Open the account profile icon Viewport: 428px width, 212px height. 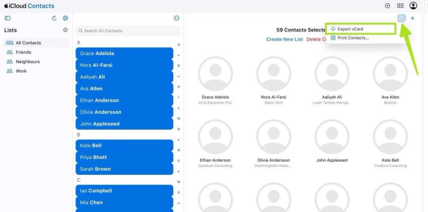click(x=413, y=6)
